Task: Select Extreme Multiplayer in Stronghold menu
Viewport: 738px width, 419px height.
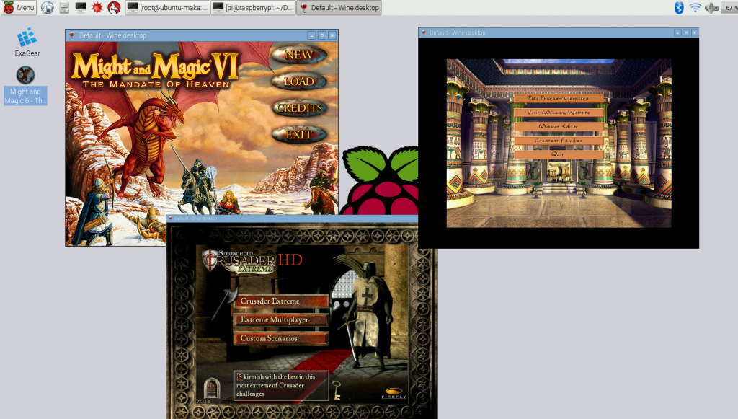Action: 281,319
